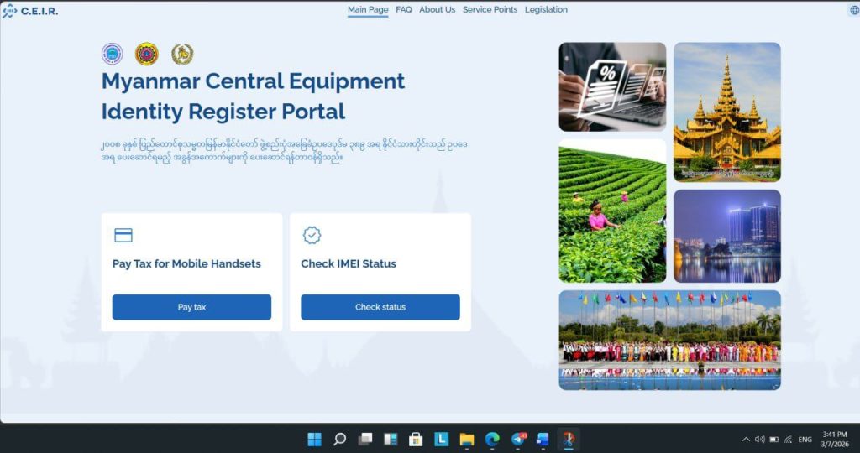Click the second round red-yellow emblem logo

[147, 55]
